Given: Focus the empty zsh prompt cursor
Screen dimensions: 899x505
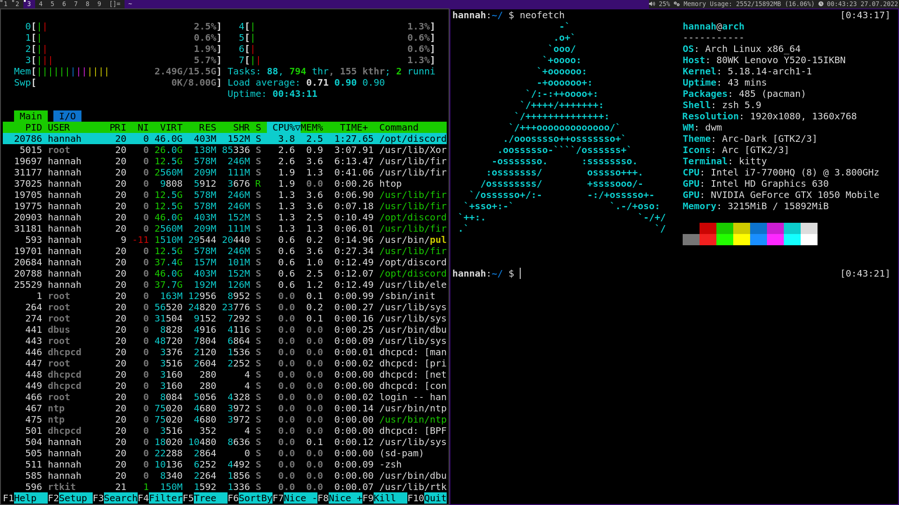Looking at the screenshot, I should coord(520,273).
